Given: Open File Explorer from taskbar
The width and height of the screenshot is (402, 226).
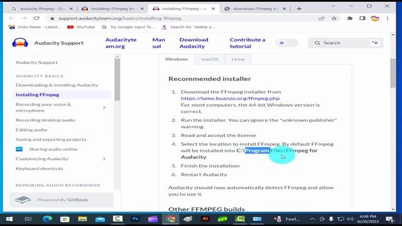Looking at the screenshot, I should 82,219.
